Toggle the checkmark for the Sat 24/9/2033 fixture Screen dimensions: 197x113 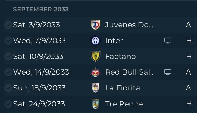pyautogui.click(x=8, y=104)
